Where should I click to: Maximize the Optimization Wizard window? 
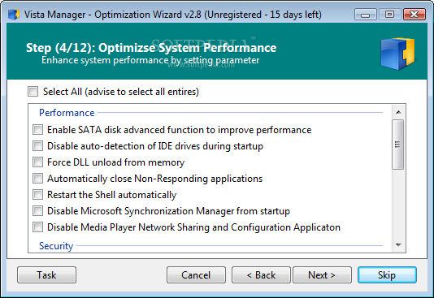(x=390, y=15)
